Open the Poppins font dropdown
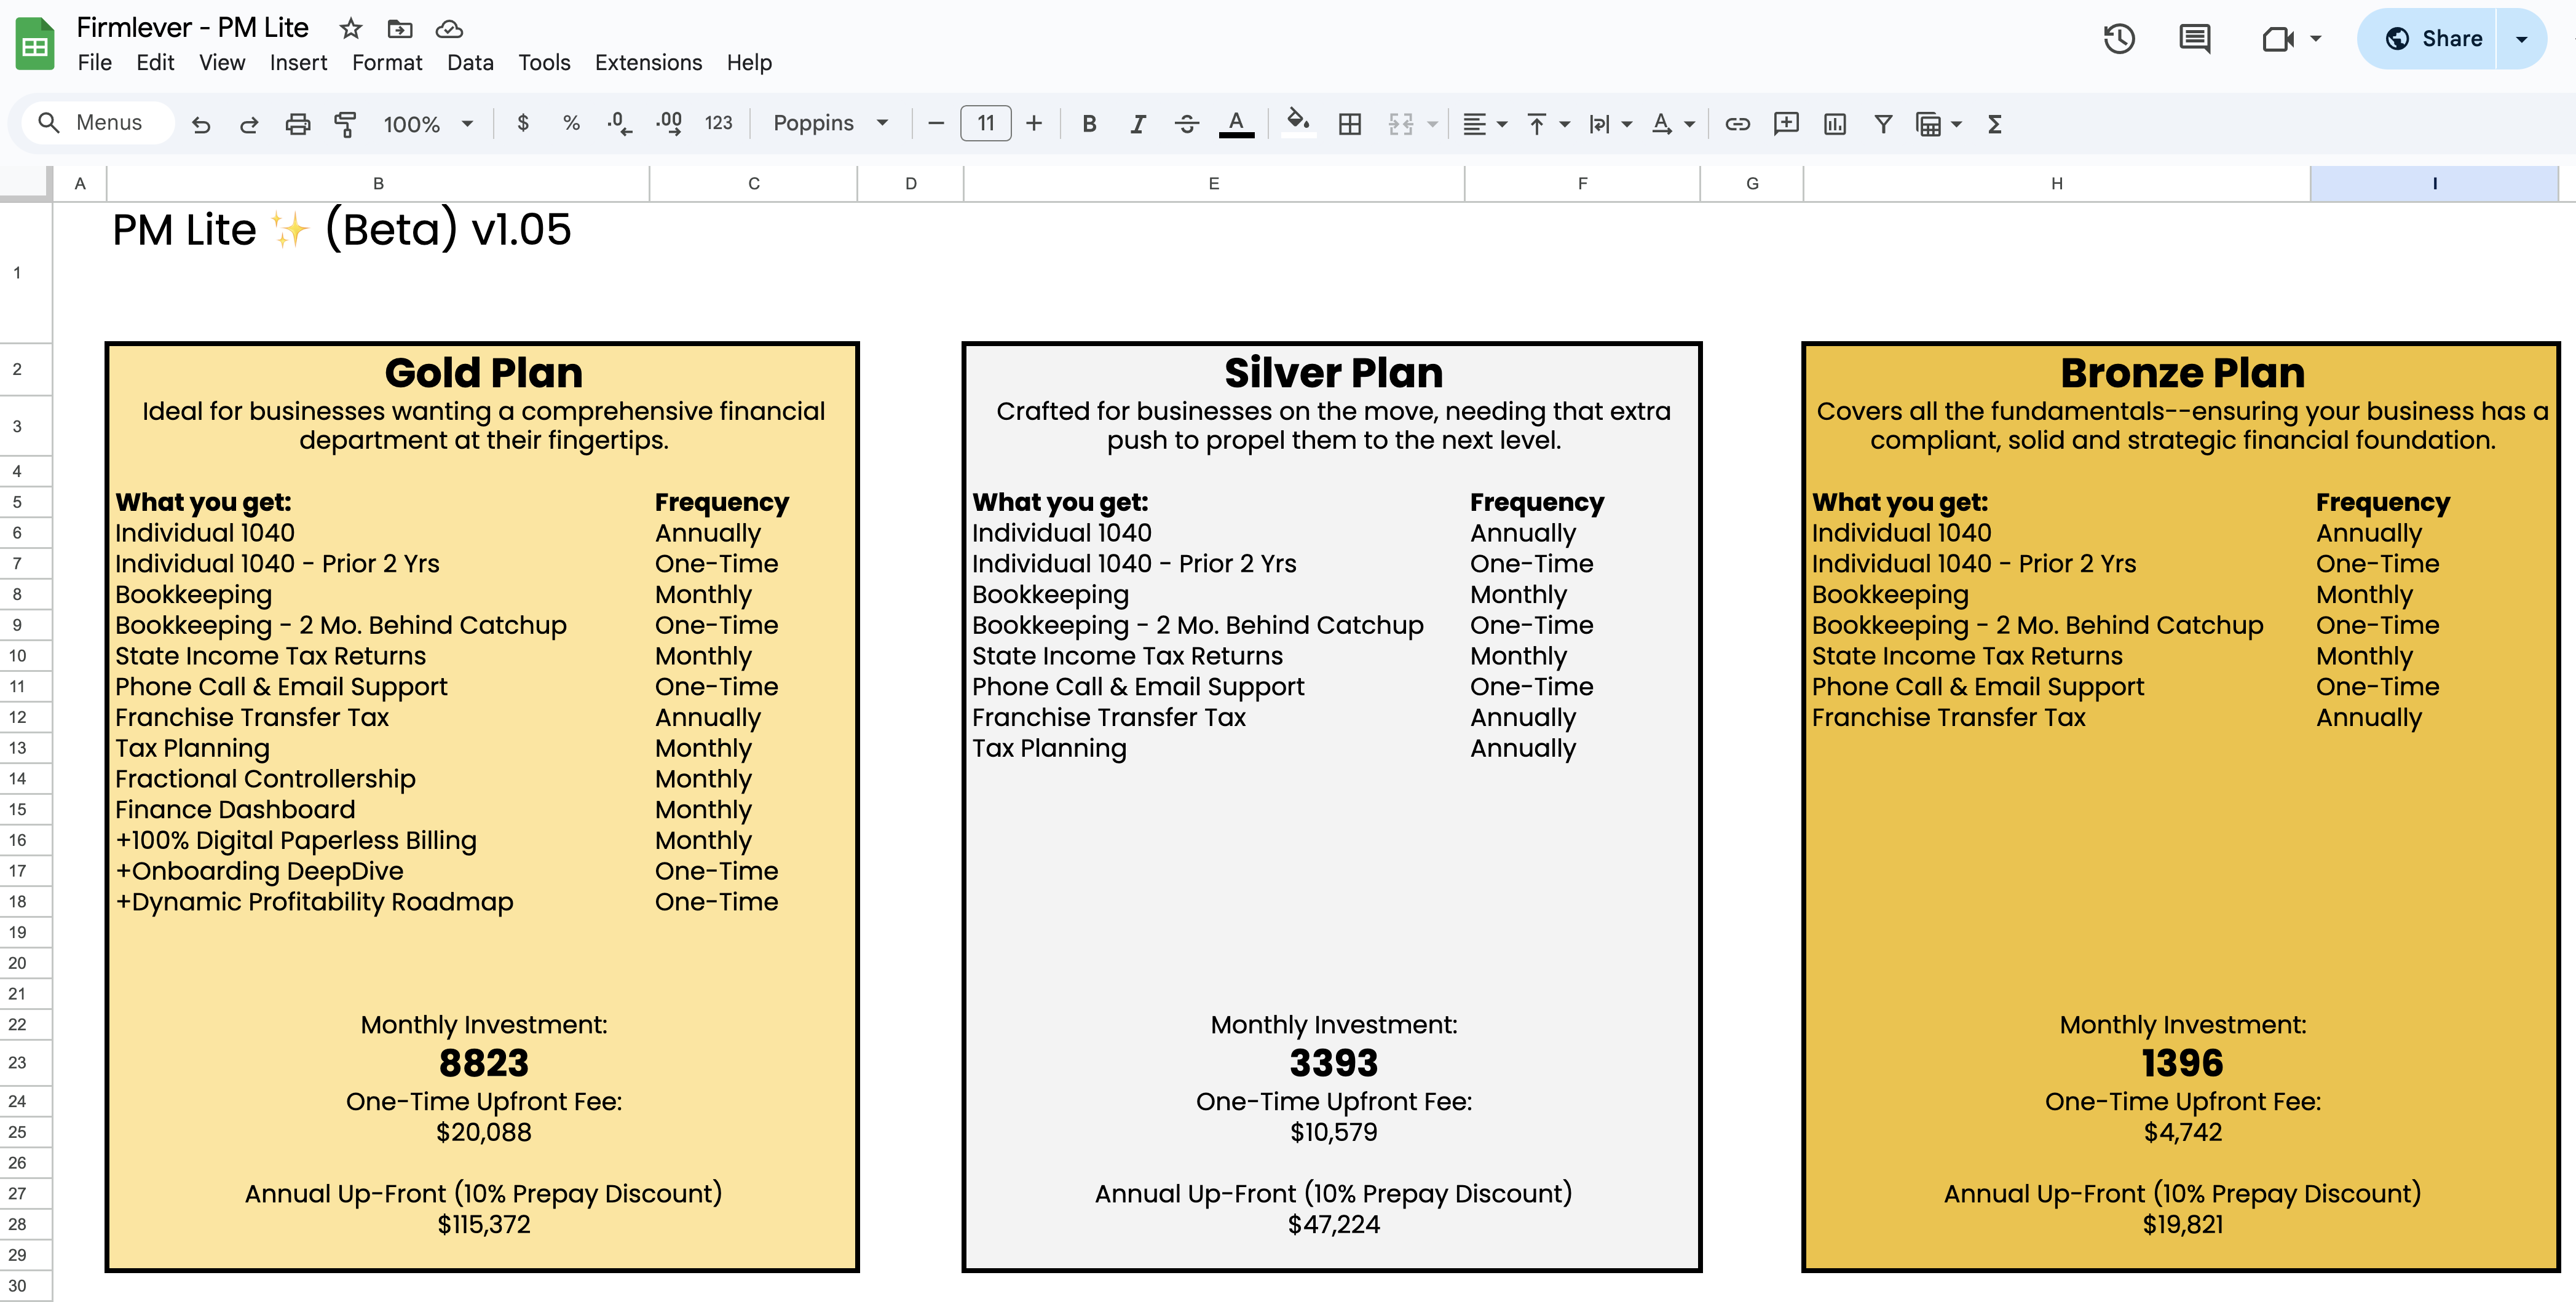Screen dimensions: 2576x1302 (830, 124)
